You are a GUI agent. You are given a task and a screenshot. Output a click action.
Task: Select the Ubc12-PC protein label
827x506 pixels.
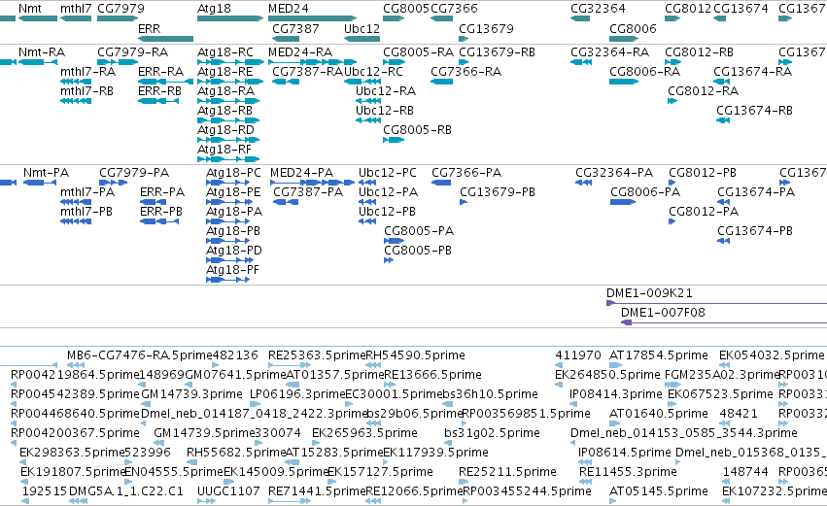387,173
